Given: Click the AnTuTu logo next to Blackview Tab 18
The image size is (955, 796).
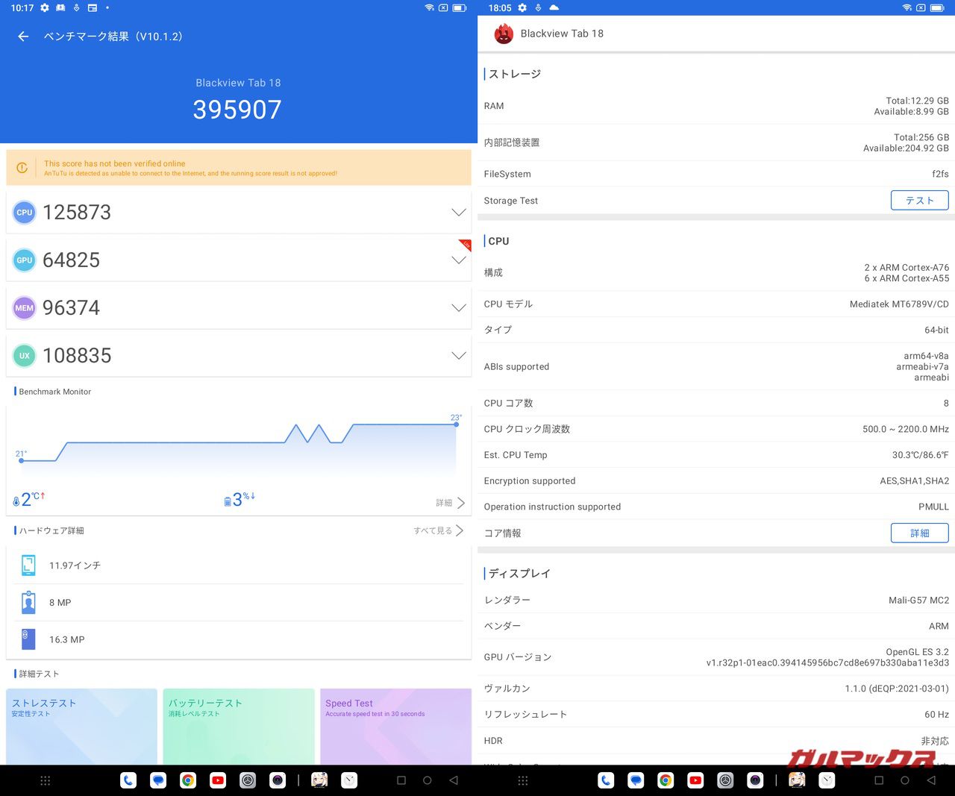Looking at the screenshot, I should click(504, 34).
